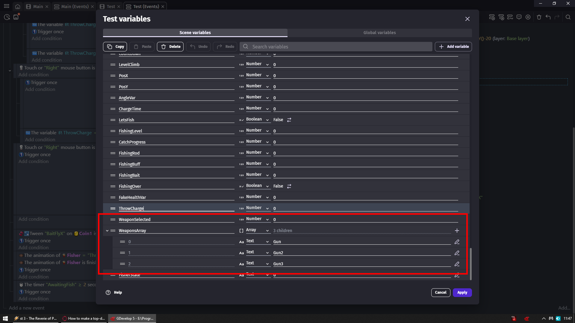
Task: Switch to Global variables tab
Action: click(379, 33)
